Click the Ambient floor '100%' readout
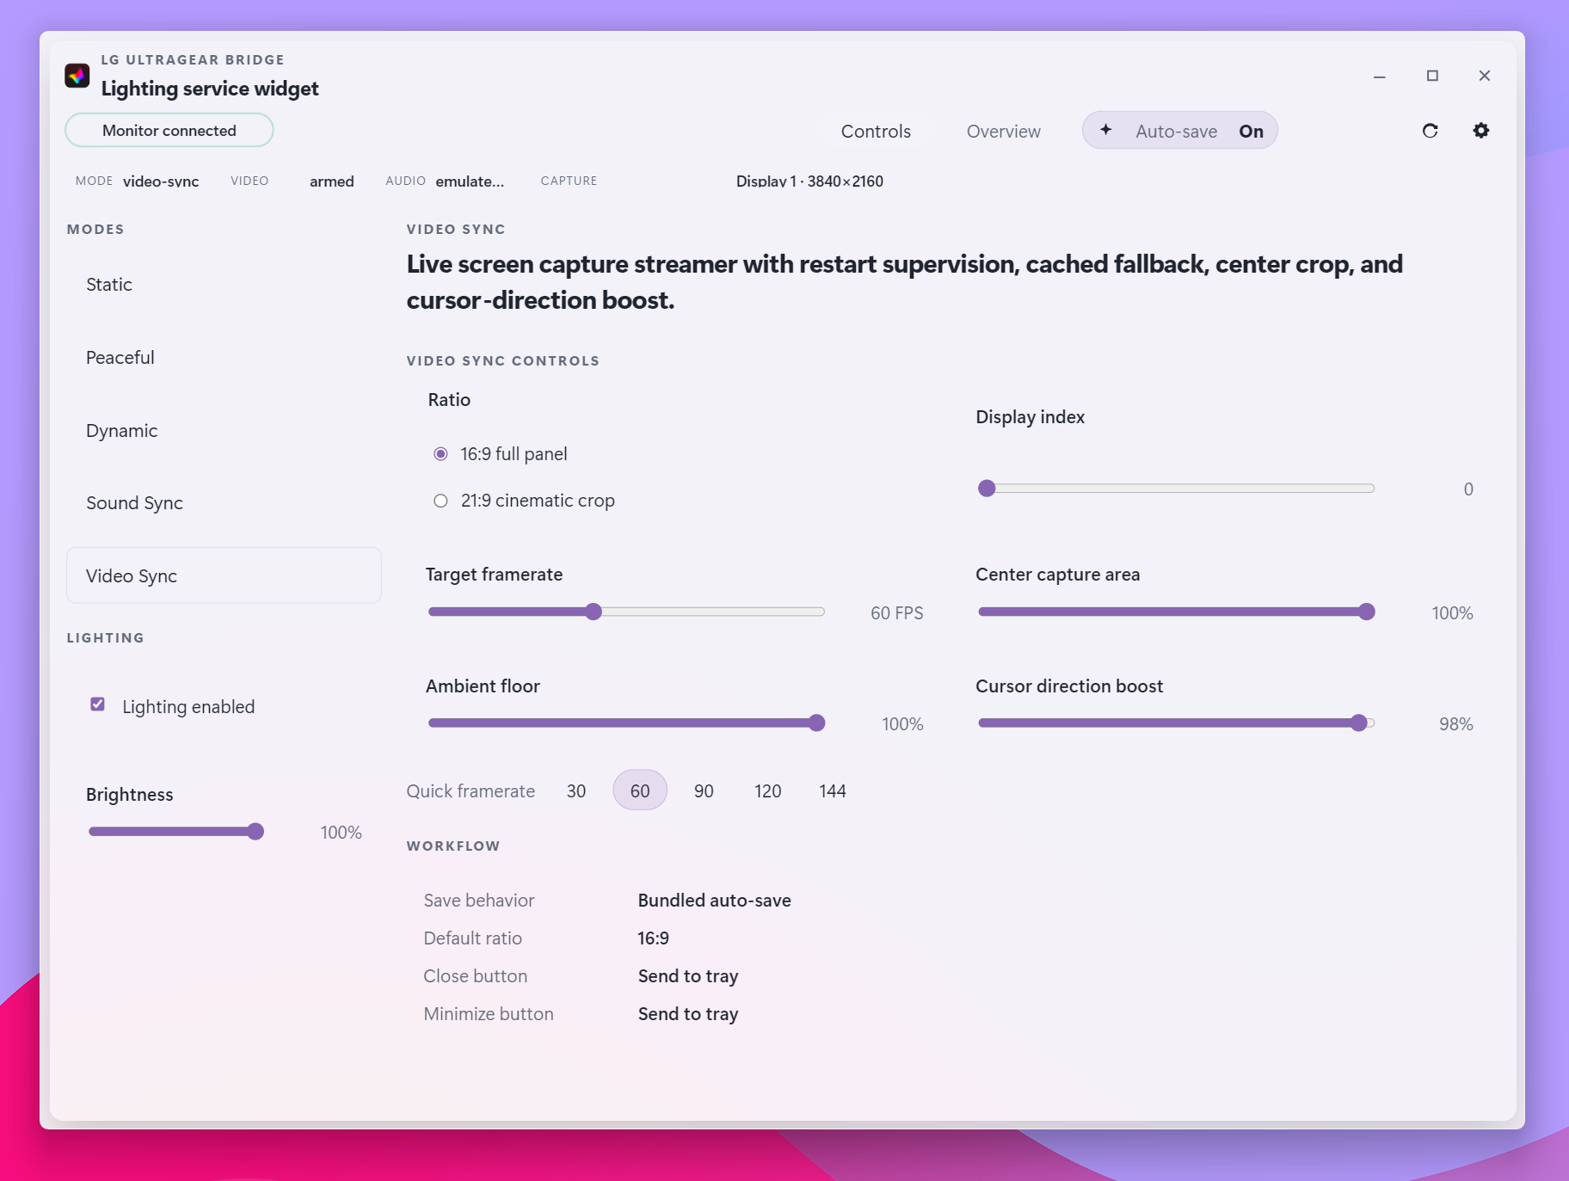The image size is (1569, 1181). [902, 724]
